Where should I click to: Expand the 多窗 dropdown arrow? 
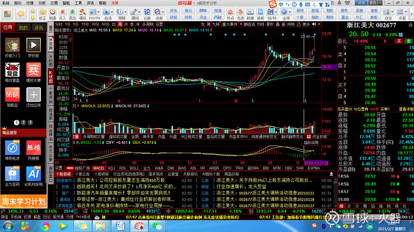click(405, 12)
